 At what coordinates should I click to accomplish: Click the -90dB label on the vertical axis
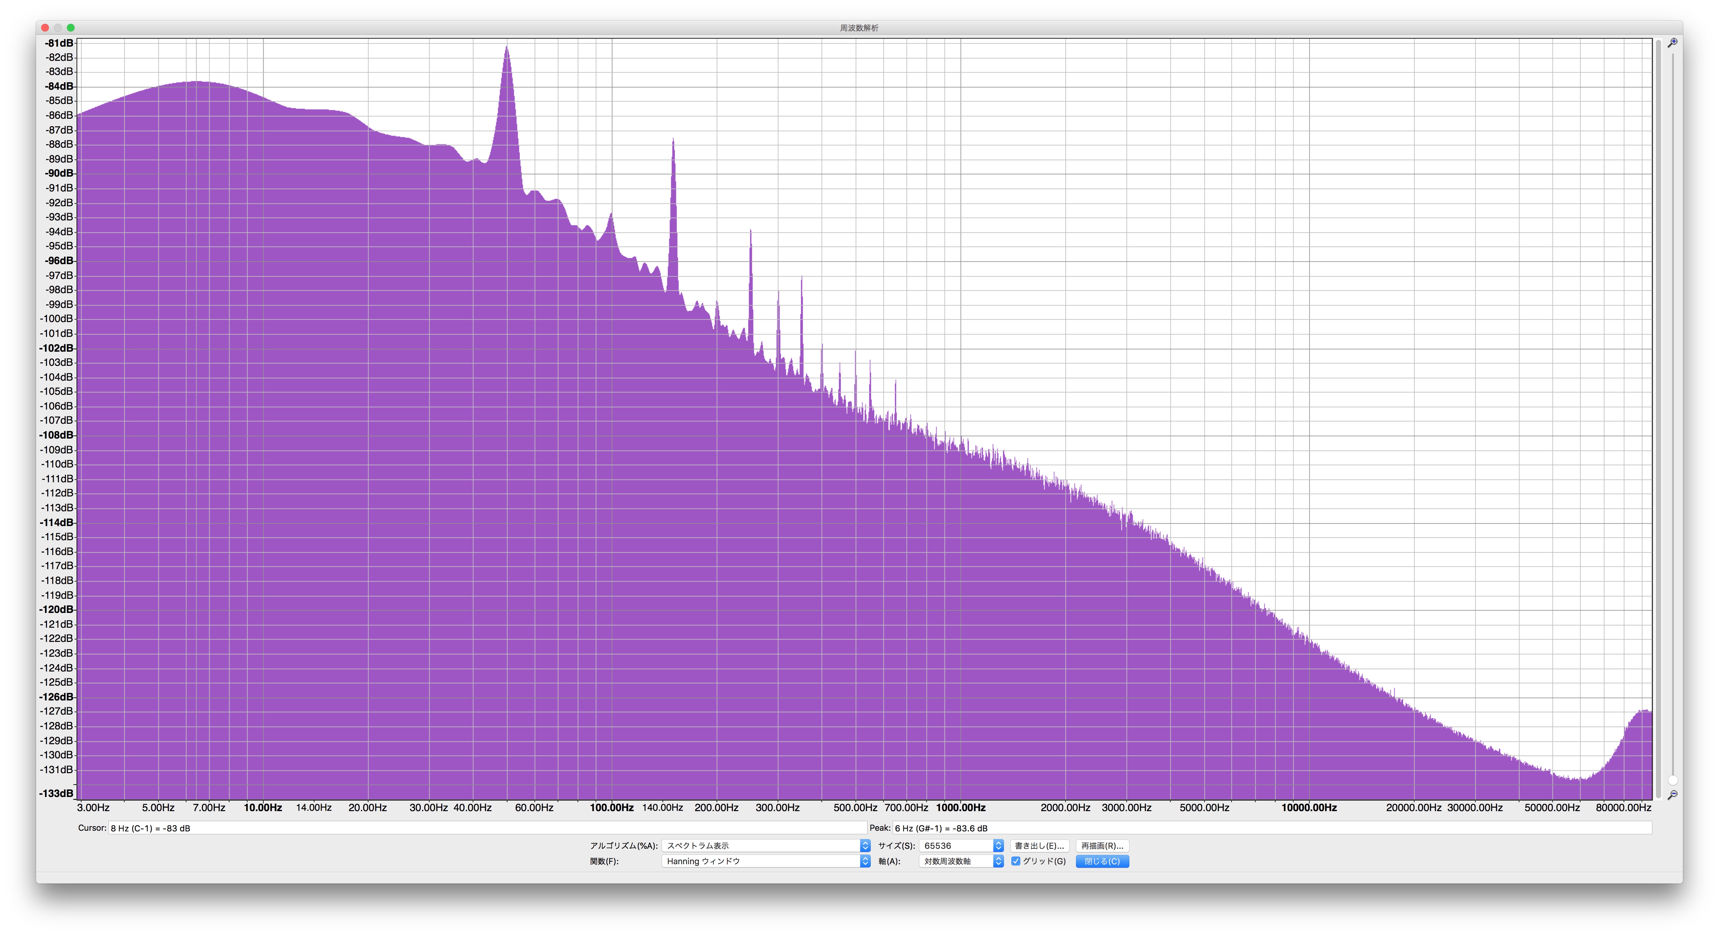click(59, 173)
